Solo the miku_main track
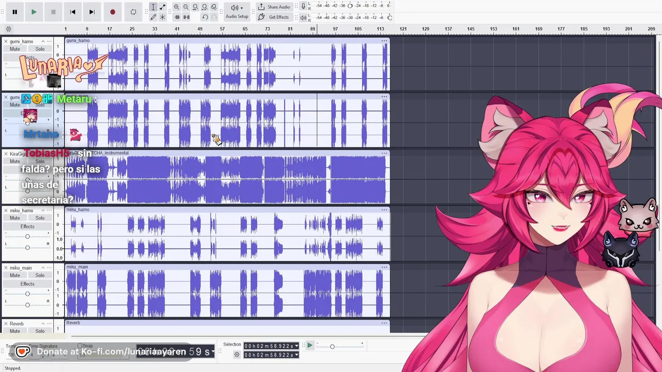662x372 pixels. 40,275
